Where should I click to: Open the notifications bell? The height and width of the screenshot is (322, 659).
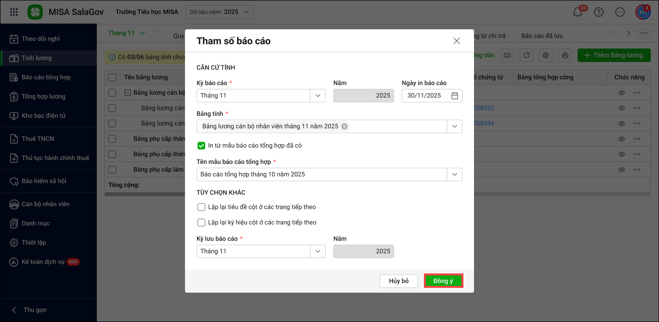click(578, 12)
